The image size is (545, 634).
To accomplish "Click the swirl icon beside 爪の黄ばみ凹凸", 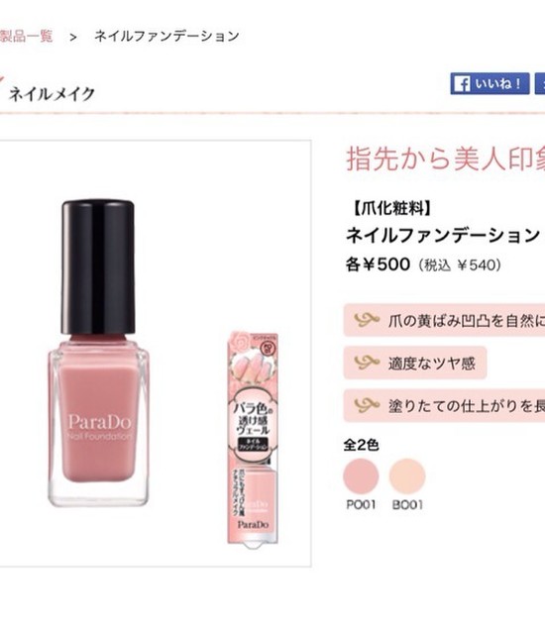I will tap(367, 320).
